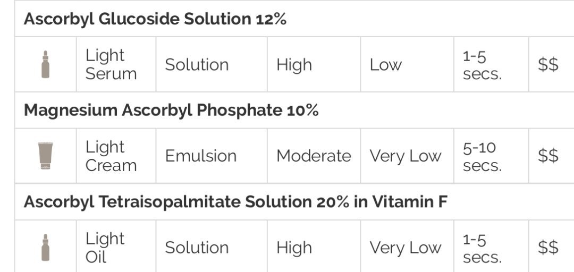Click the dropper bottle icon for Ascorbyl Glucoside
The image size is (574, 272).
(x=45, y=65)
